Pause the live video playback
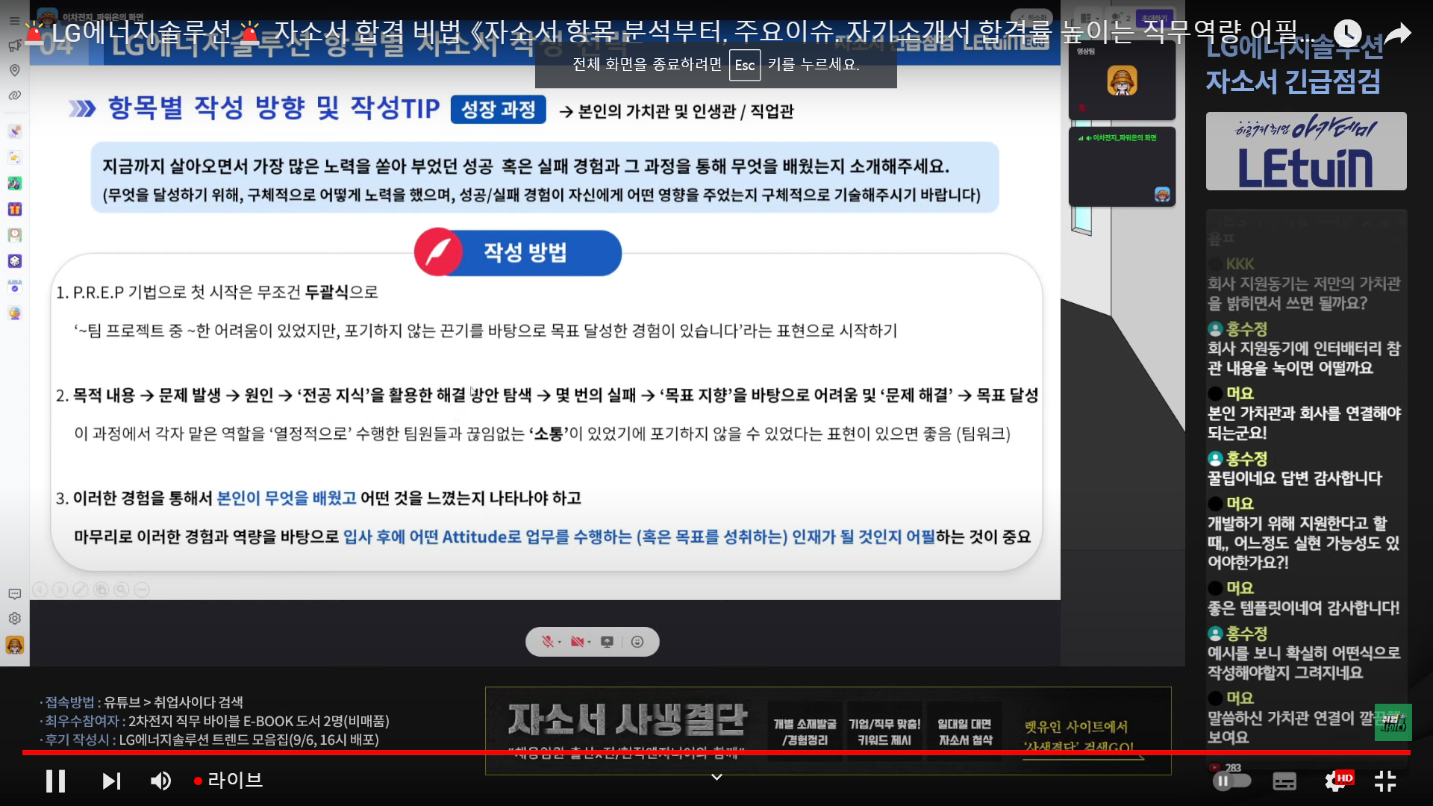The height and width of the screenshot is (806, 1433). [55, 781]
